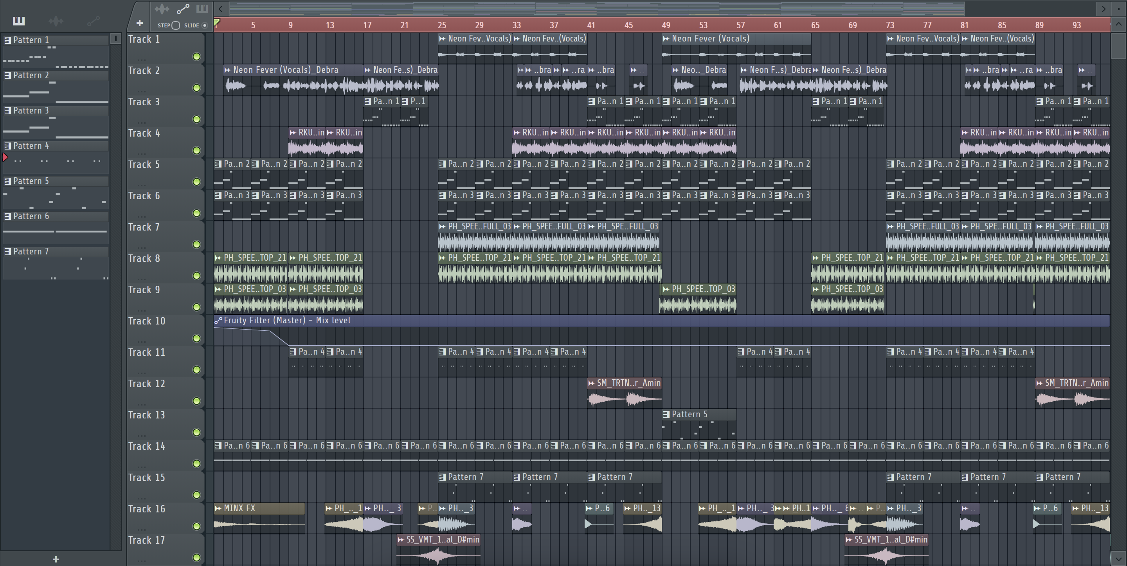The height and width of the screenshot is (566, 1127).
Task: Click the Pattern 1 icon in the picker
Action: tap(7, 40)
